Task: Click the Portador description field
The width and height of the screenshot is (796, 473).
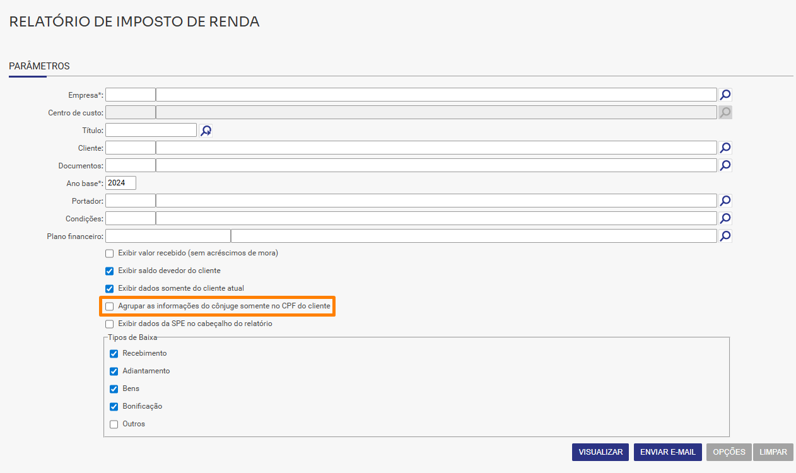Action: (436, 201)
